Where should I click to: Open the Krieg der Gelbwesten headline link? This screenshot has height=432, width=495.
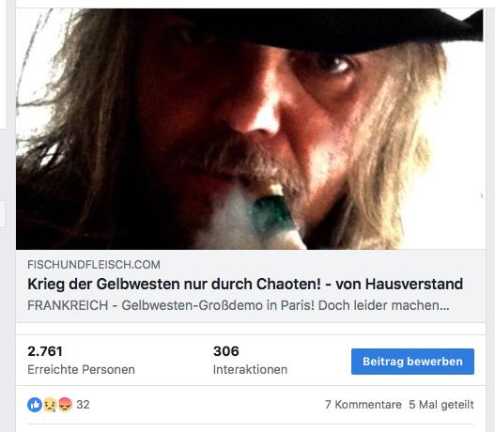[x=245, y=284]
